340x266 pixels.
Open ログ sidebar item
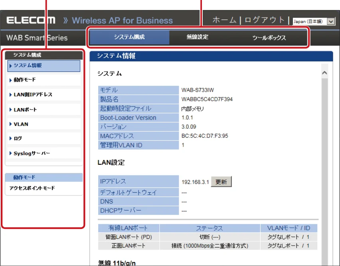[x=44, y=138]
